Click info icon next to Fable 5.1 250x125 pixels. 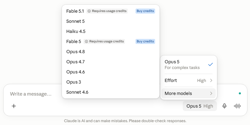[89, 11]
